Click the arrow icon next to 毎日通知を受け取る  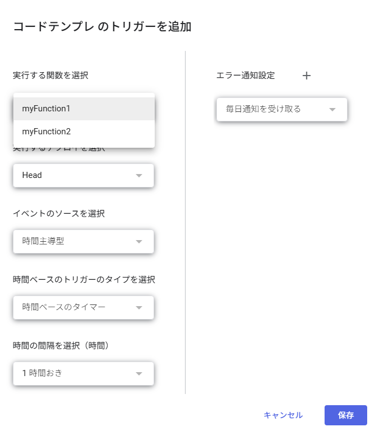pyautogui.click(x=332, y=110)
